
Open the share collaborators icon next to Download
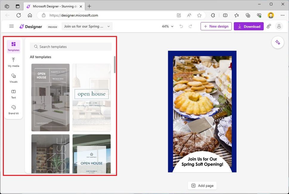(x=269, y=26)
